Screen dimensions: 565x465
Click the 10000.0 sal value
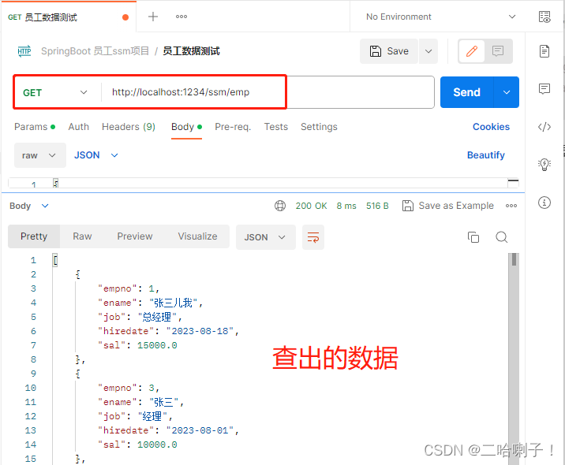(157, 445)
